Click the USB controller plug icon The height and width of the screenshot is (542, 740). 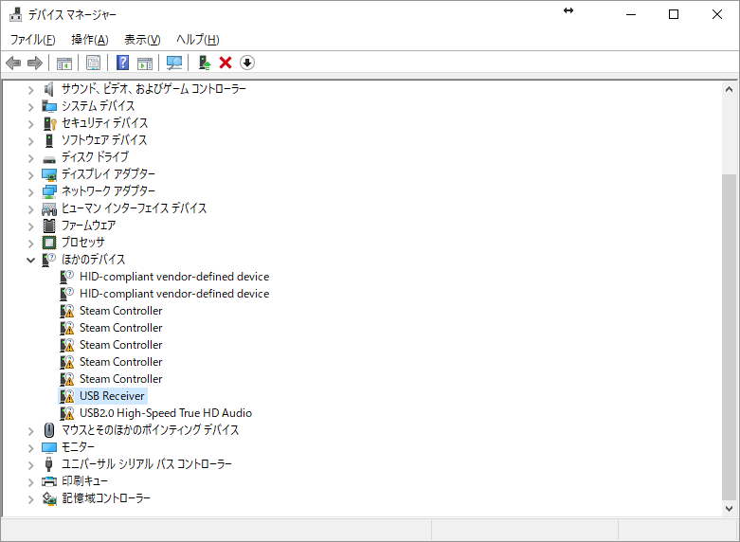tap(48, 464)
